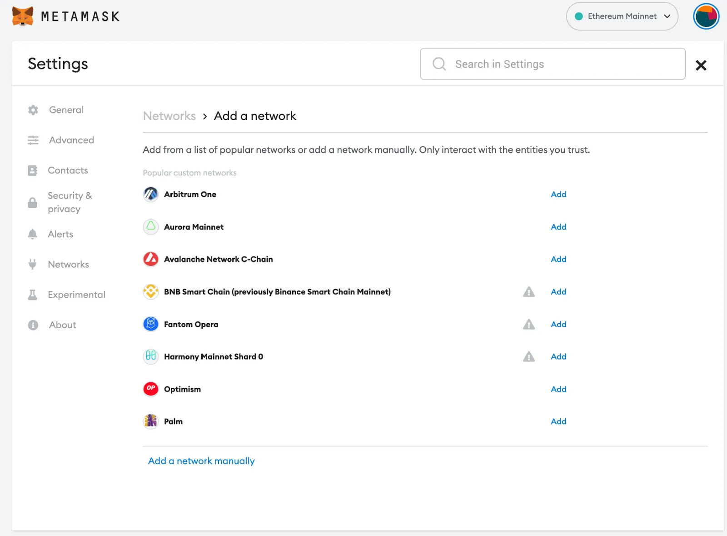Add the Arbitrum One network
The image size is (727, 536).
pos(558,195)
